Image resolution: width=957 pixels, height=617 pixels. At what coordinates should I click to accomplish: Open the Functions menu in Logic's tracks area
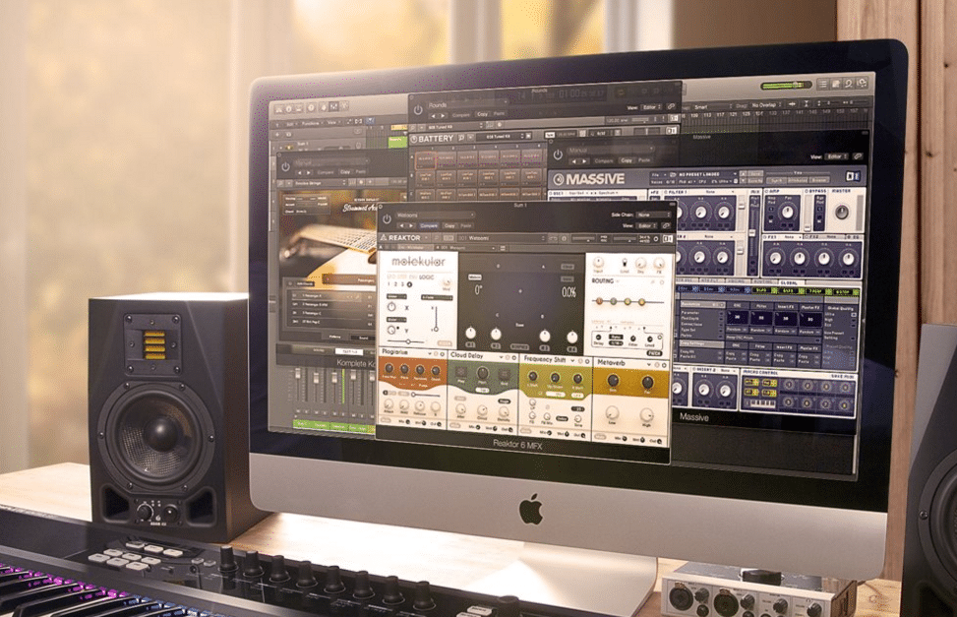311,123
